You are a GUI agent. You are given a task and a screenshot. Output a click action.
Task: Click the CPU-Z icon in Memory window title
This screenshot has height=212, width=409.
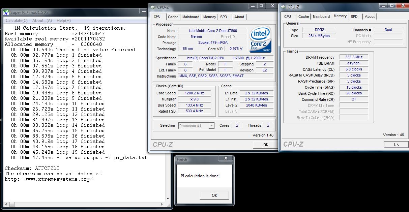[x=283, y=7]
